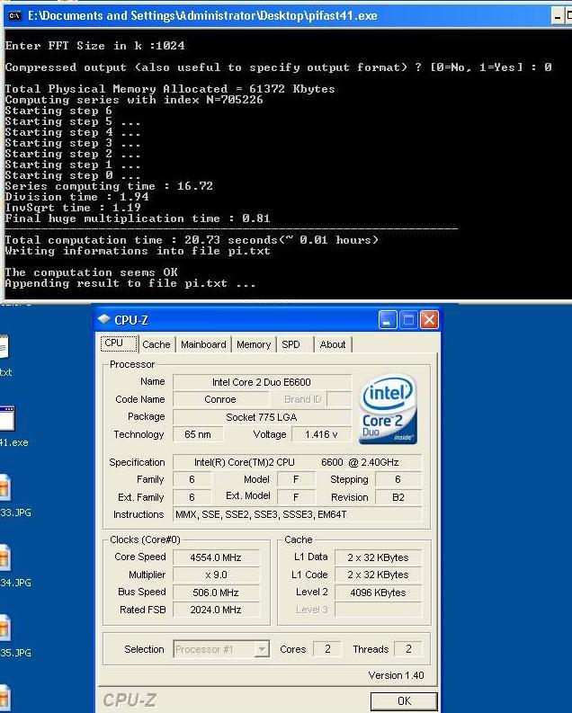This screenshot has width=572, height=713.
Task: Click the Core Speed value '4554.0 MHz'
Action: [x=216, y=557]
